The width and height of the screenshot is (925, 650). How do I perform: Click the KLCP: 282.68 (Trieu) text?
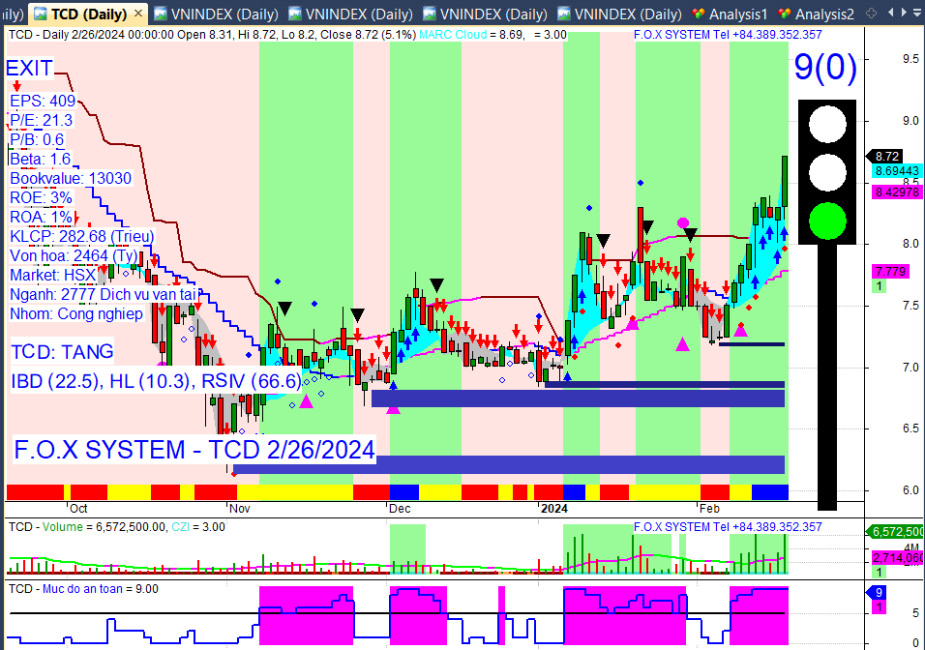click(82, 237)
